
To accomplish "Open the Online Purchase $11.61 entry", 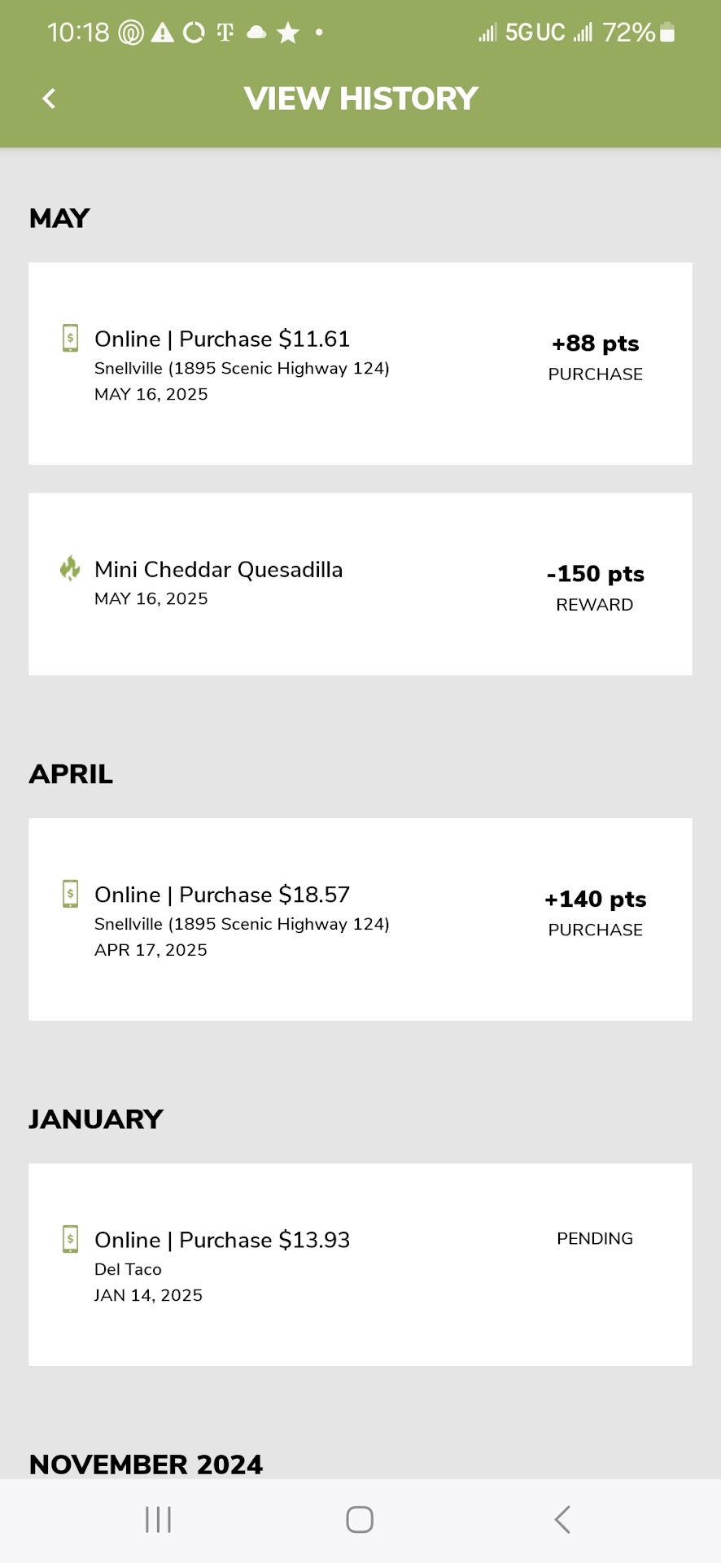I will coord(360,364).
